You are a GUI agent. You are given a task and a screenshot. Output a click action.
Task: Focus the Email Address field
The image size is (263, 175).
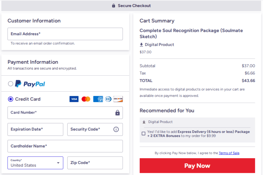pos(65,34)
